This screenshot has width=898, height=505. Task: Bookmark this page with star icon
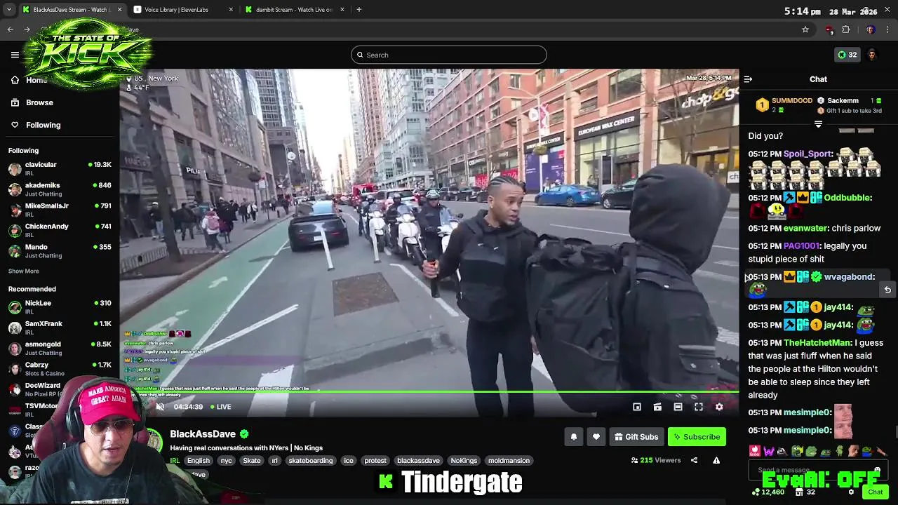pos(805,29)
